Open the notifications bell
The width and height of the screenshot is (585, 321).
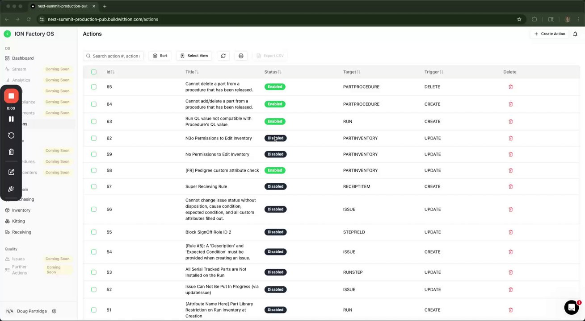pyautogui.click(x=575, y=34)
